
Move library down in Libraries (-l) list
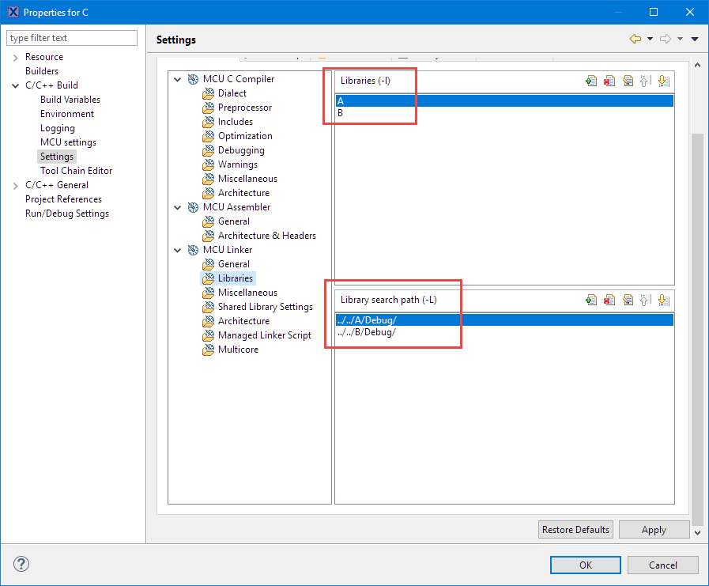664,81
